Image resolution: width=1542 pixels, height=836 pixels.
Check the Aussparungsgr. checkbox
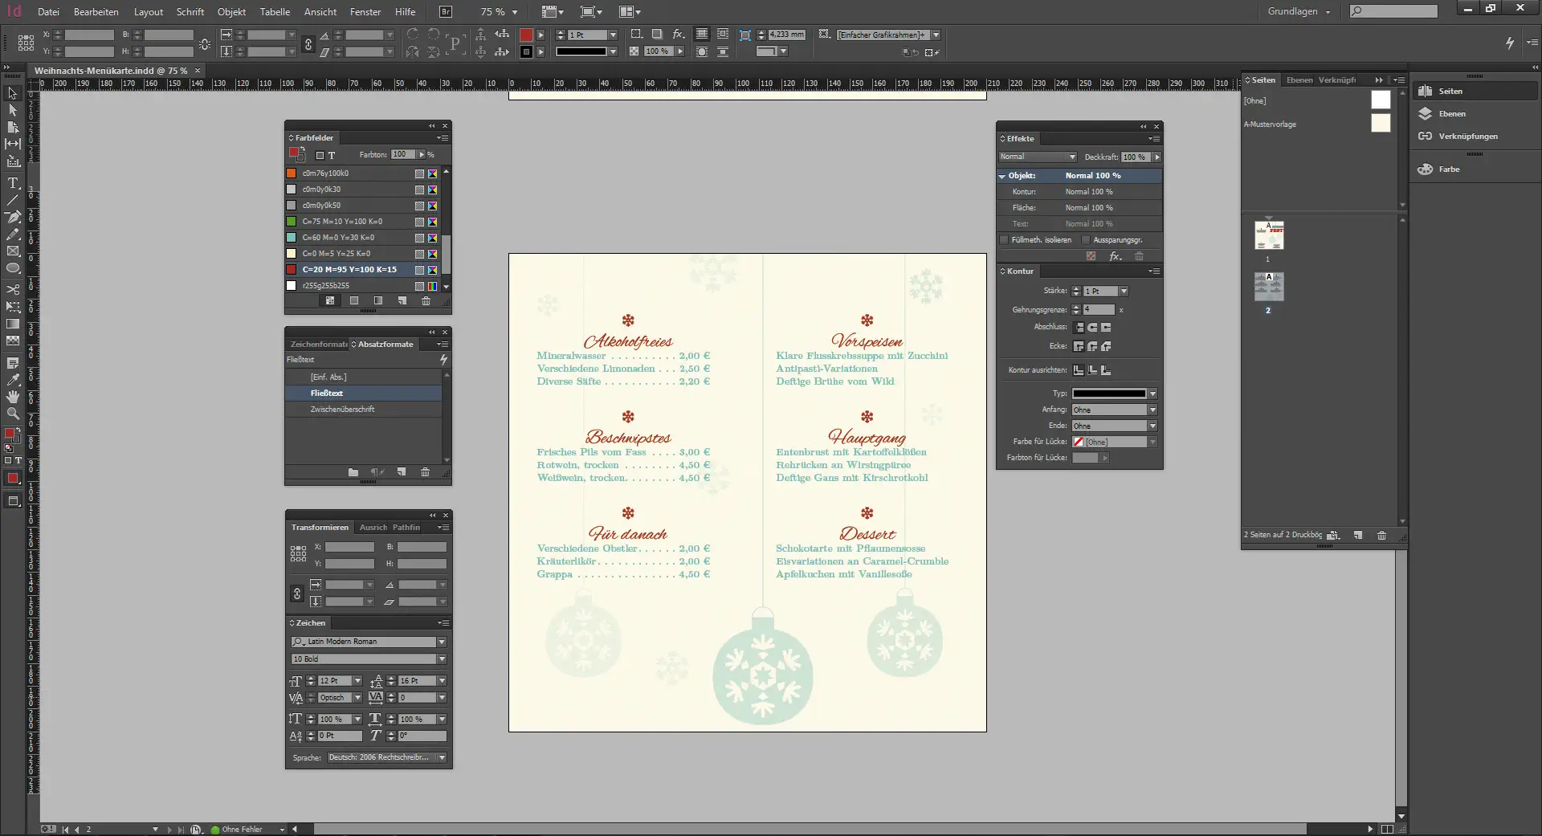1086,240
